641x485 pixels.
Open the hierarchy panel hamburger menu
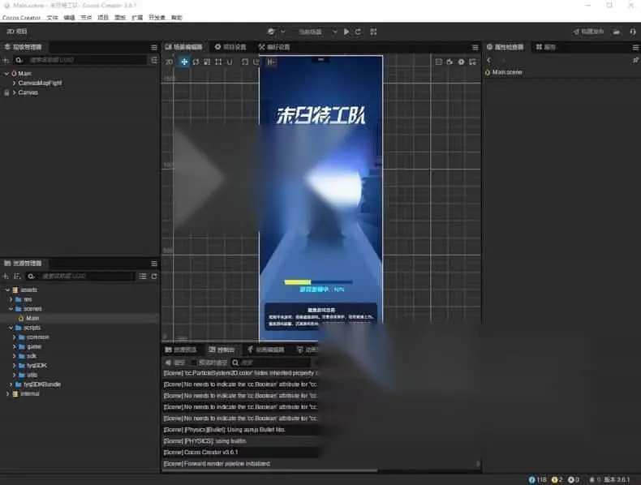(x=154, y=47)
